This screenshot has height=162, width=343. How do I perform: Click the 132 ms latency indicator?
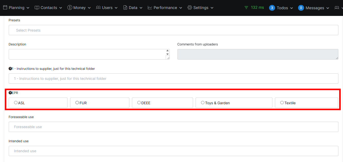[254, 7]
